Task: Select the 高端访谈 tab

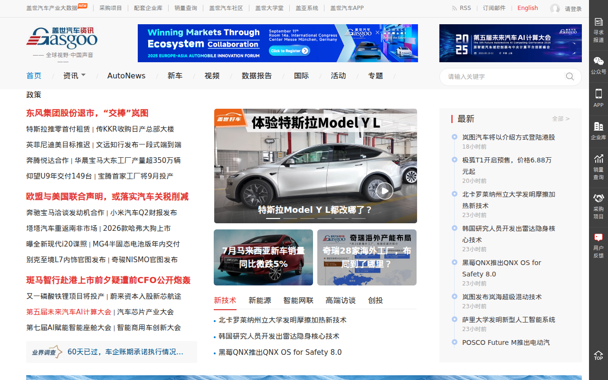Action: [x=341, y=300]
